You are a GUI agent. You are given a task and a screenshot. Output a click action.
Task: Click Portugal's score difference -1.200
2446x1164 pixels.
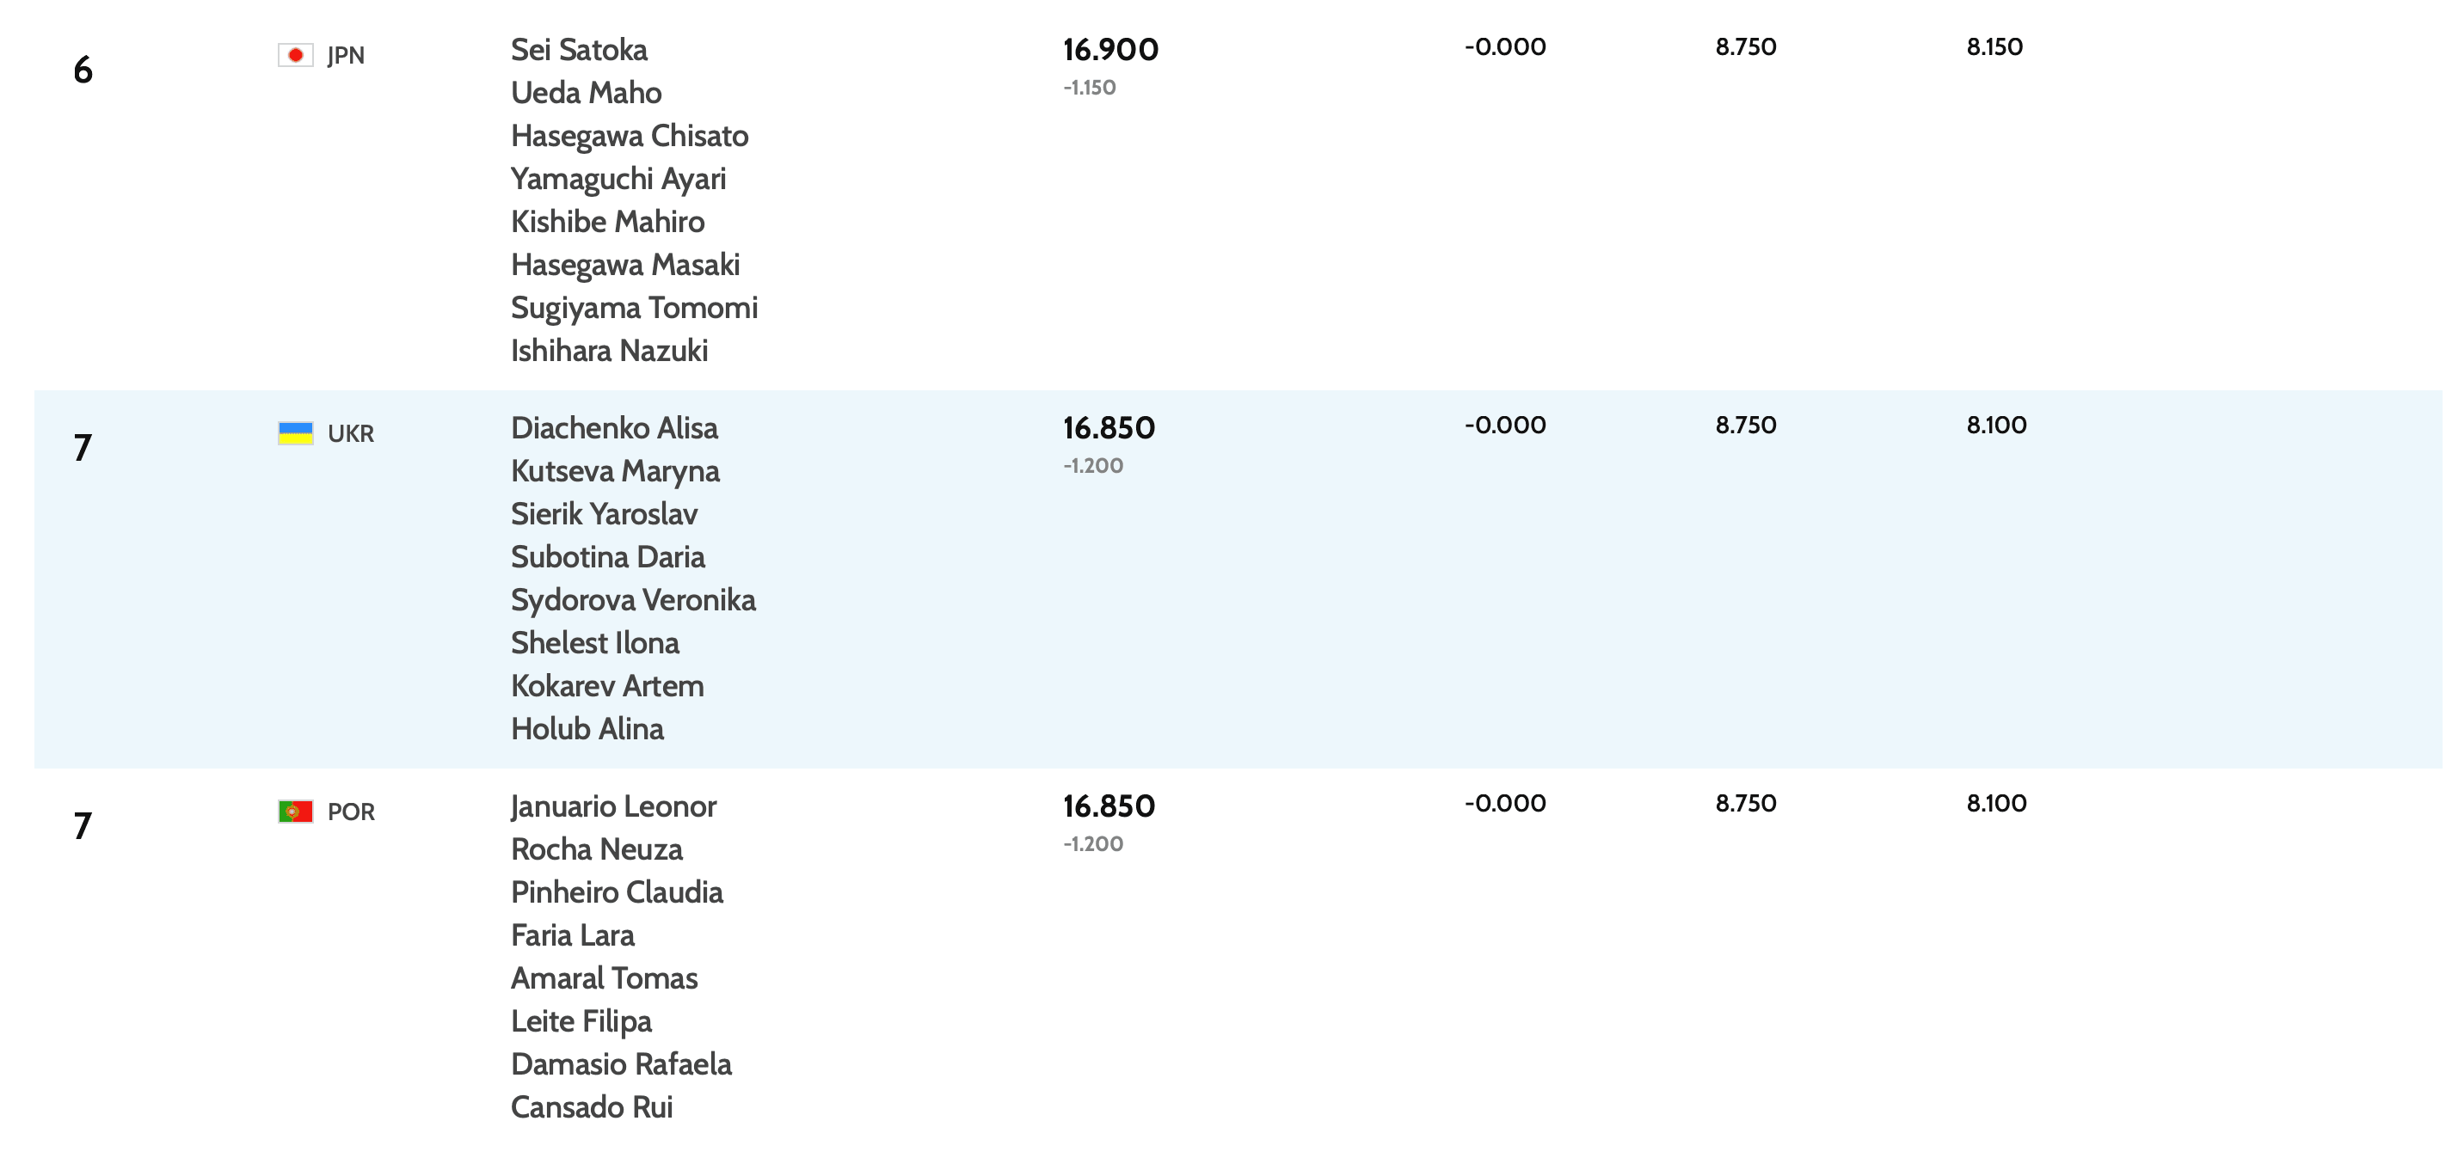[1092, 843]
